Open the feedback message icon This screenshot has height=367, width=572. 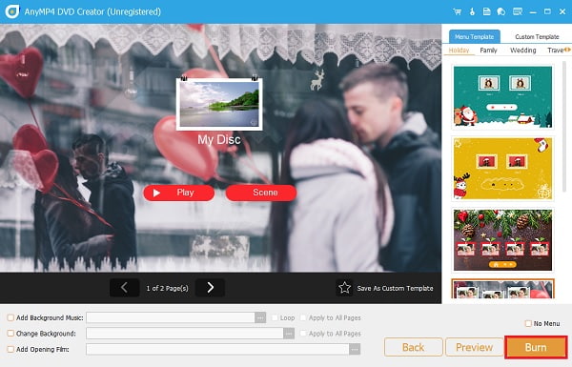tap(518, 11)
